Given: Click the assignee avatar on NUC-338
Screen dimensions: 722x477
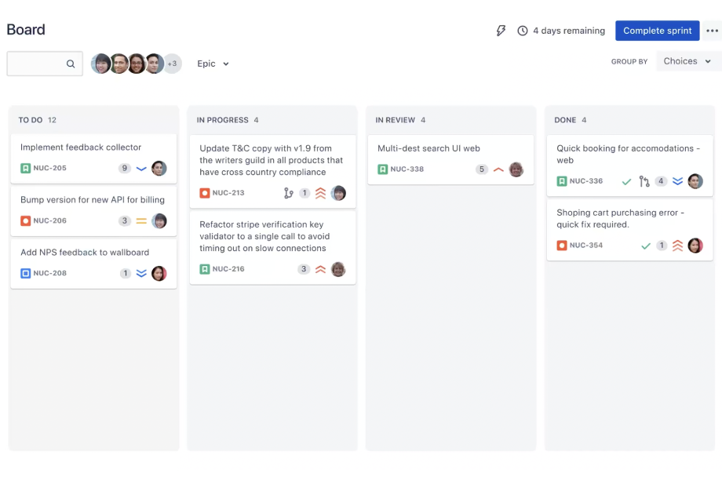Looking at the screenshot, I should 516,168.
